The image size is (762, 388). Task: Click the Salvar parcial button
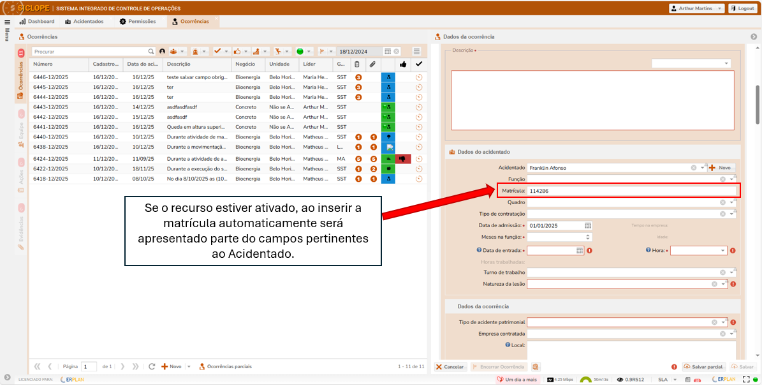coord(703,367)
